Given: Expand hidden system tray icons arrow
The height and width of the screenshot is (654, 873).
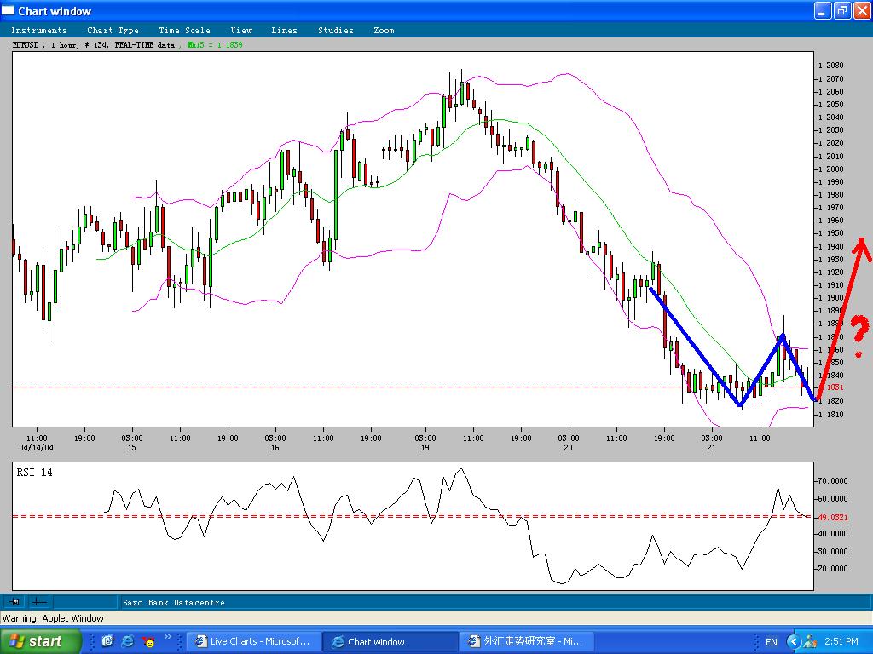Looking at the screenshot, I should (x=793, y=642).
